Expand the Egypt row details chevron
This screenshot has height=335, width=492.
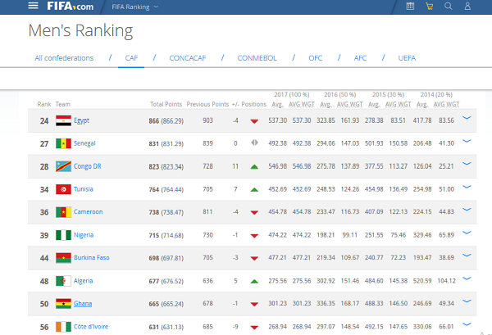(x=467, y=118)
